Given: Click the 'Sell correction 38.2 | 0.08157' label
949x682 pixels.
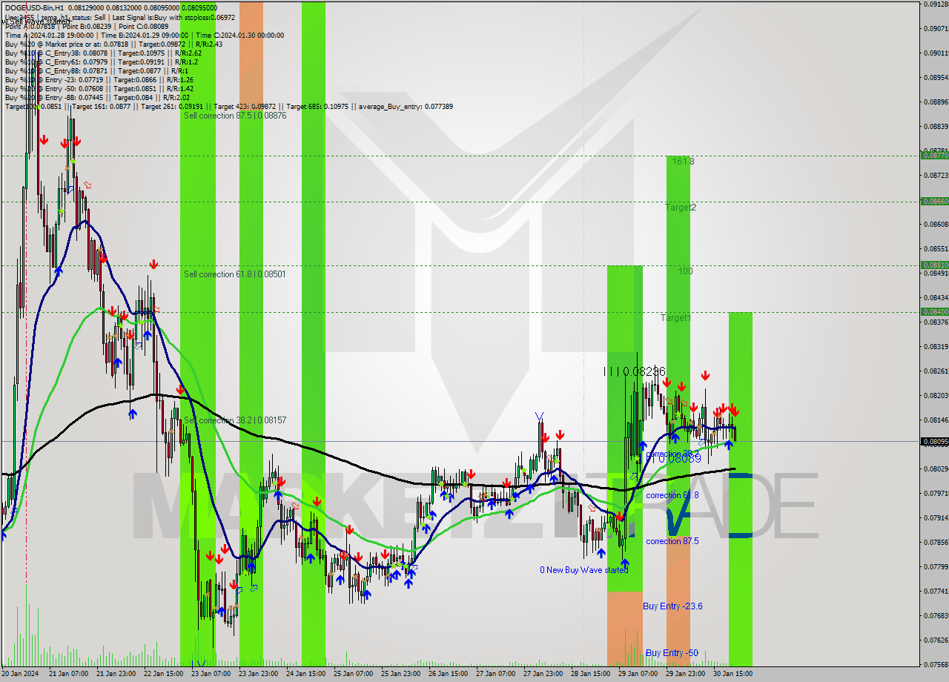Looking at the screenshot, I should coord(235,420).
